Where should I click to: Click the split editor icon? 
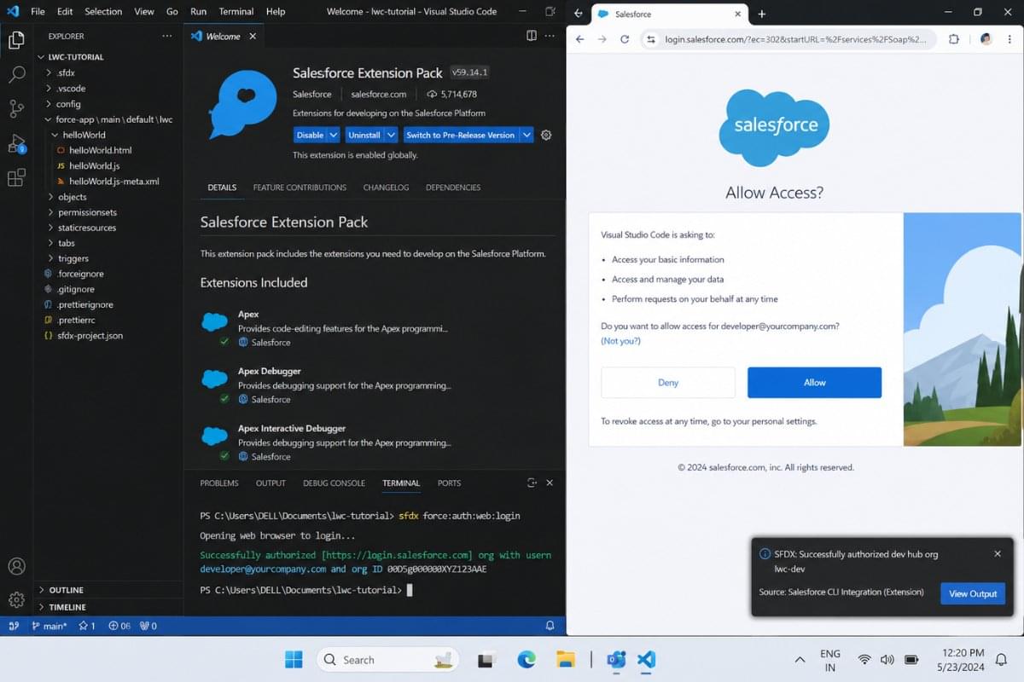[532, 36]
